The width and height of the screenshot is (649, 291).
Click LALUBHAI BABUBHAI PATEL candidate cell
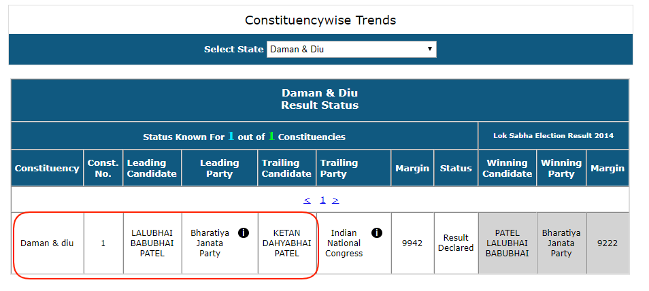click(152, 243)
